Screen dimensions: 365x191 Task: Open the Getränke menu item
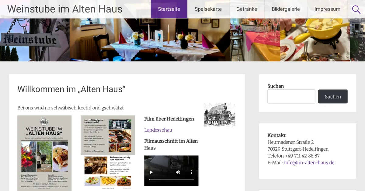pyautogui.click(x=247, y=9)
